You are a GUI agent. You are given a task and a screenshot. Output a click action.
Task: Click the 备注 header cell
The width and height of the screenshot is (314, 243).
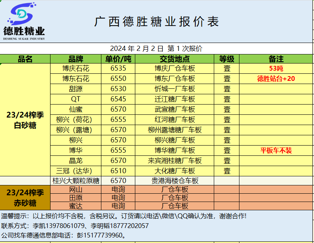[x=276, y=59]
